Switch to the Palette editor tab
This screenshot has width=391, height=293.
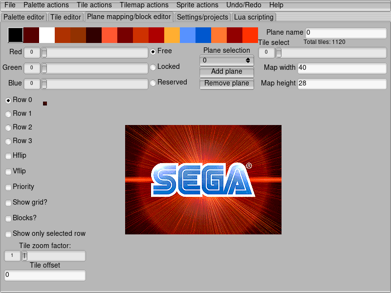click(23, 17)
